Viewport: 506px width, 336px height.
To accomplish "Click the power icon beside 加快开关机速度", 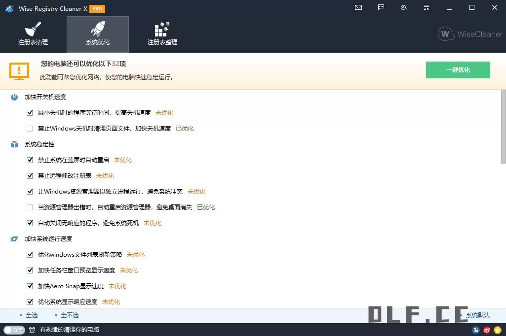I will click(x=13, y=97).
